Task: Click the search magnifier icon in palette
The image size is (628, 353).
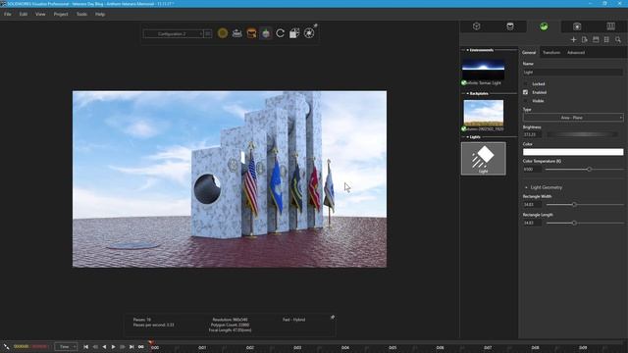Action: point(618,39)
